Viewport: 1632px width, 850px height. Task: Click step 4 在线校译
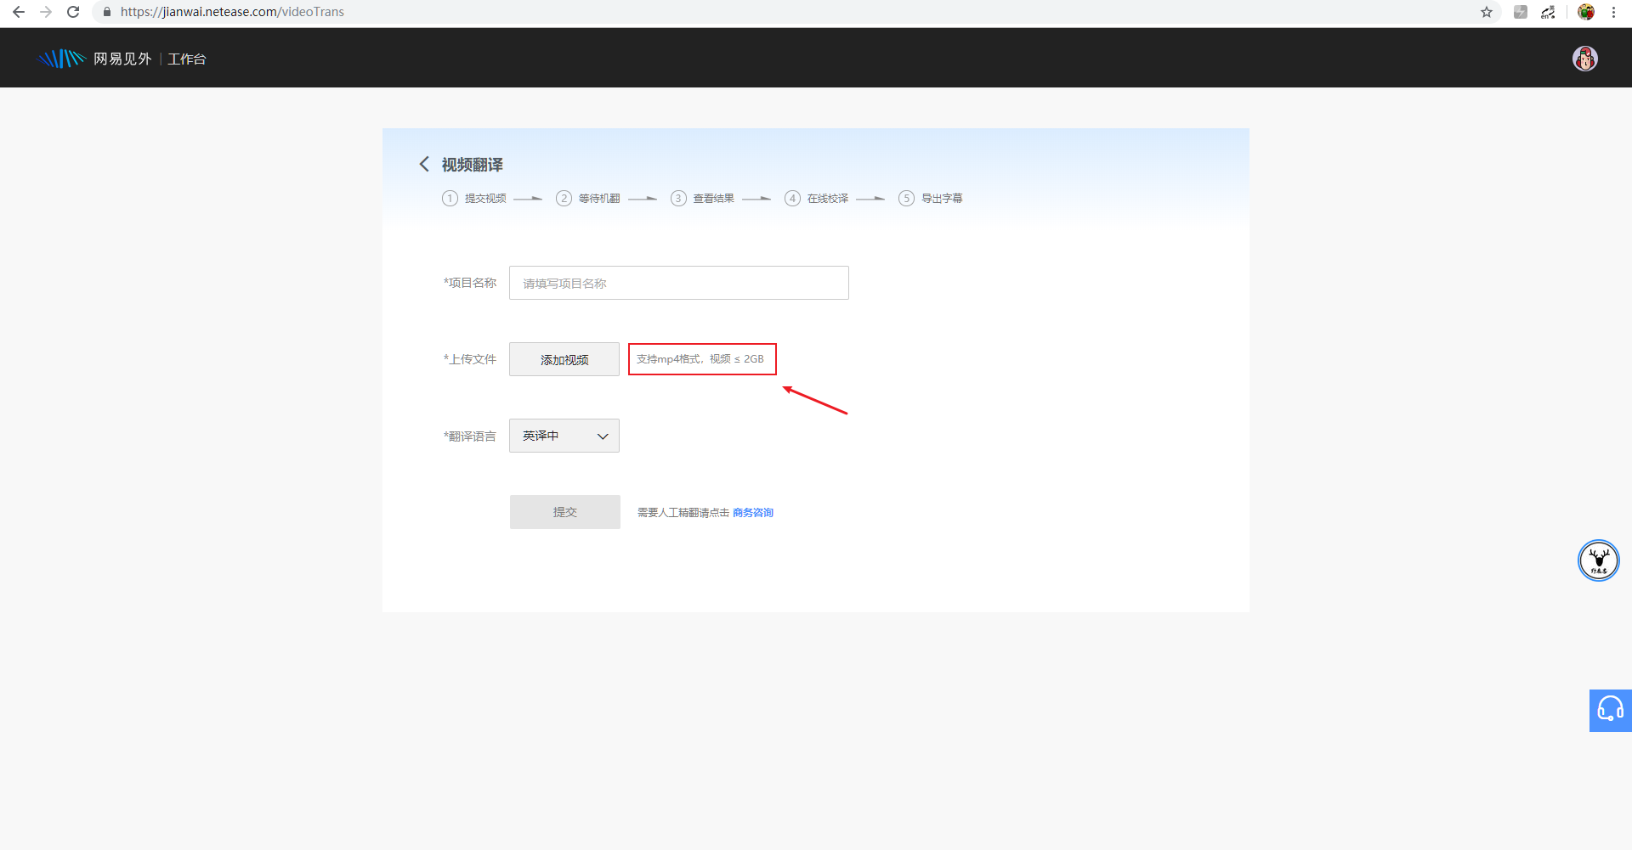point(817,198)
